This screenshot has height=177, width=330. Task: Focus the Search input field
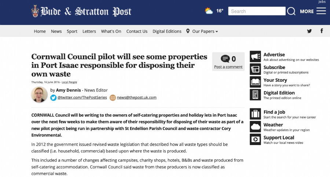pyautogui.click(x=257, y=11)
